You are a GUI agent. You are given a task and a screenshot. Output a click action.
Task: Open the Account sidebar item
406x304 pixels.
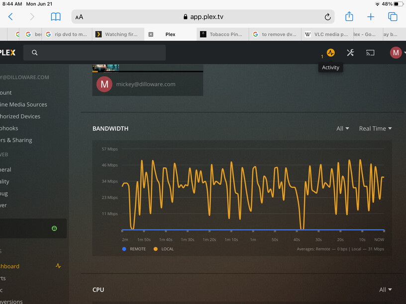click(5, 92)
